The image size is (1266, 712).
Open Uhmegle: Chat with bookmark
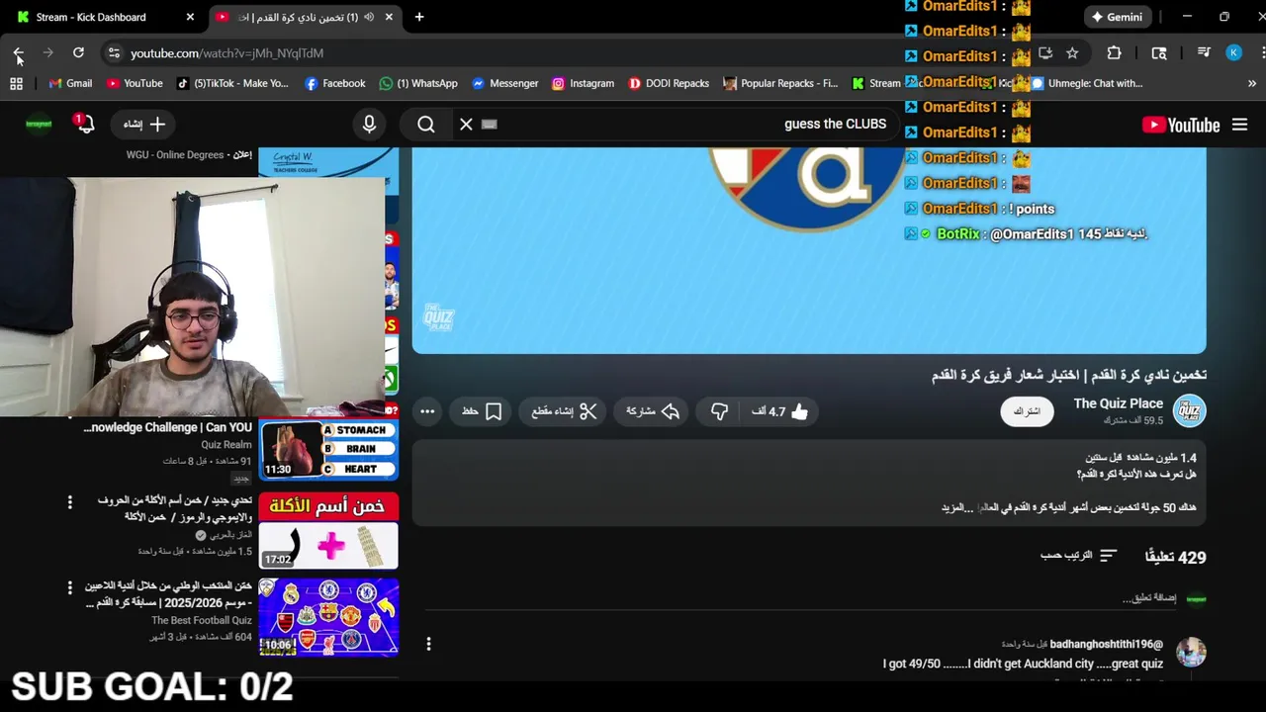click(x=1086, y=84)
